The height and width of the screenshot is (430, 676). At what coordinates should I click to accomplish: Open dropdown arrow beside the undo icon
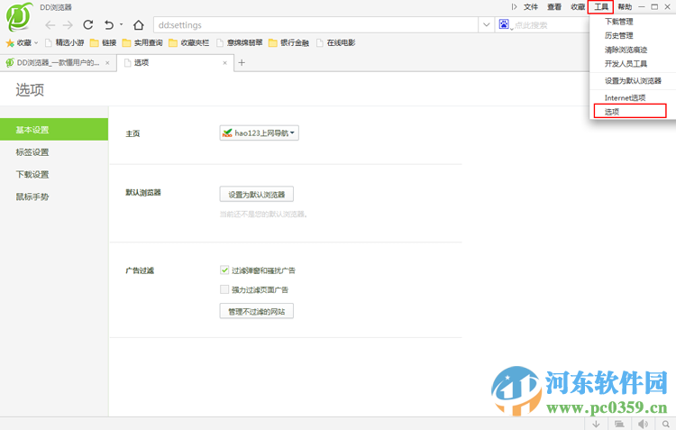121,24
